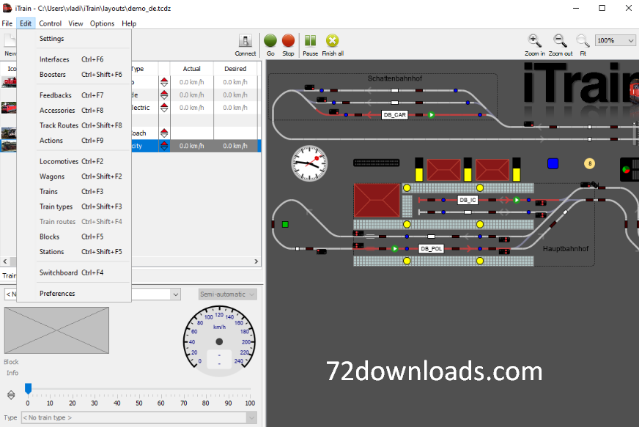Click the Desired column header
639x427 pixels.
click(x=235, y=69)
